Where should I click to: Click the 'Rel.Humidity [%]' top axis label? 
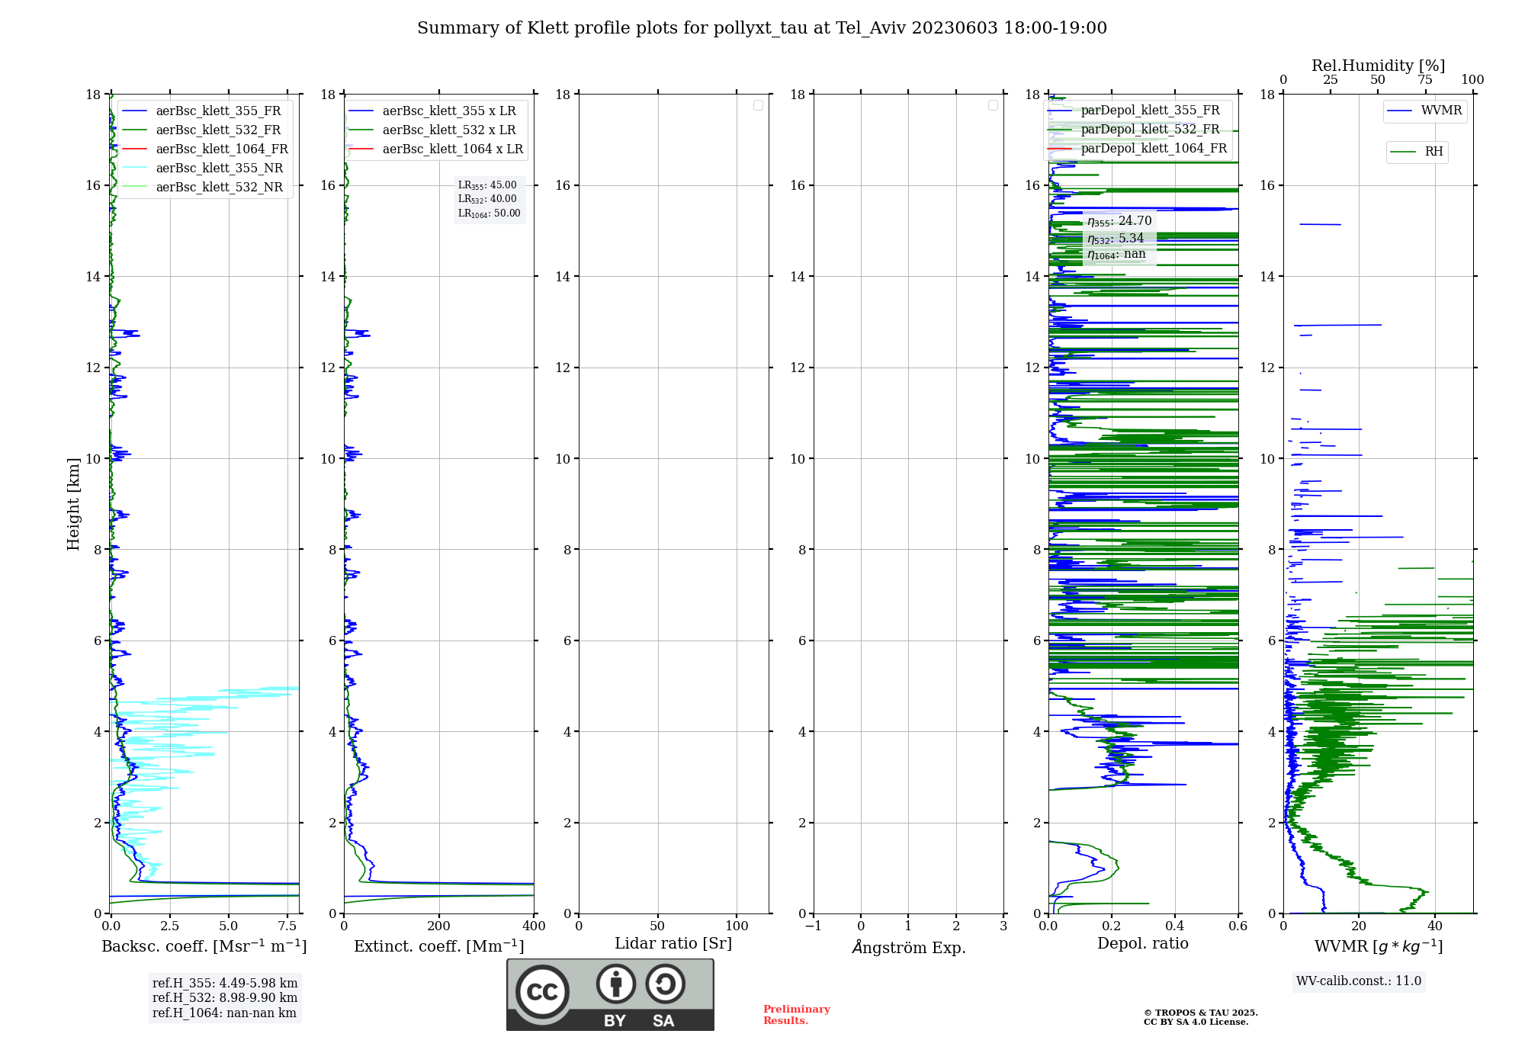click(x=1379, y=66)
